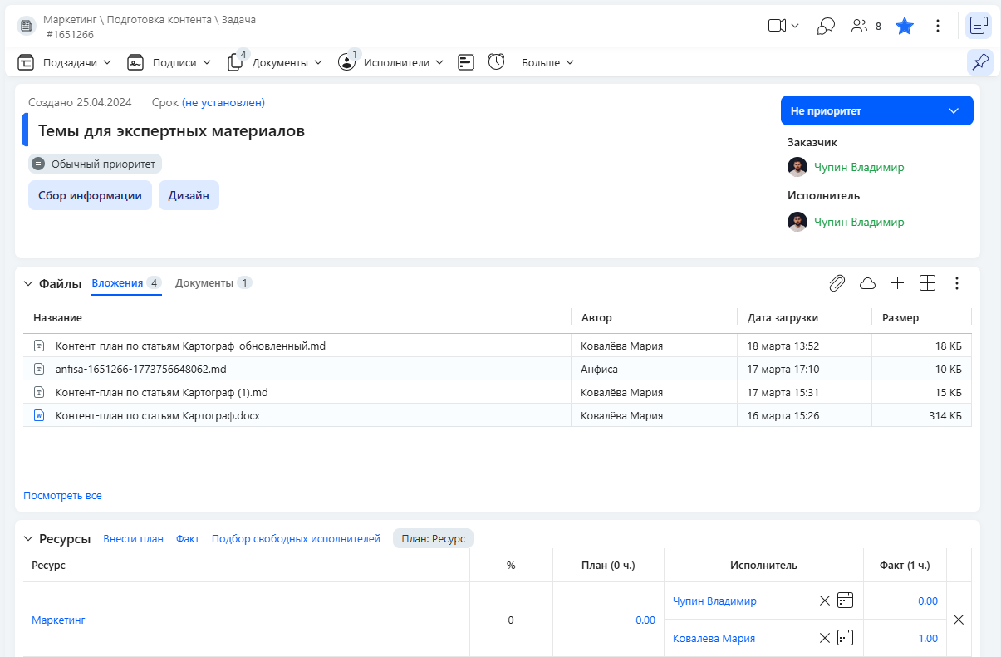The height and width of the screenshot is (657, 1001).
Task: Delete the Маркетинг resource row X
Action: (958, 620)
